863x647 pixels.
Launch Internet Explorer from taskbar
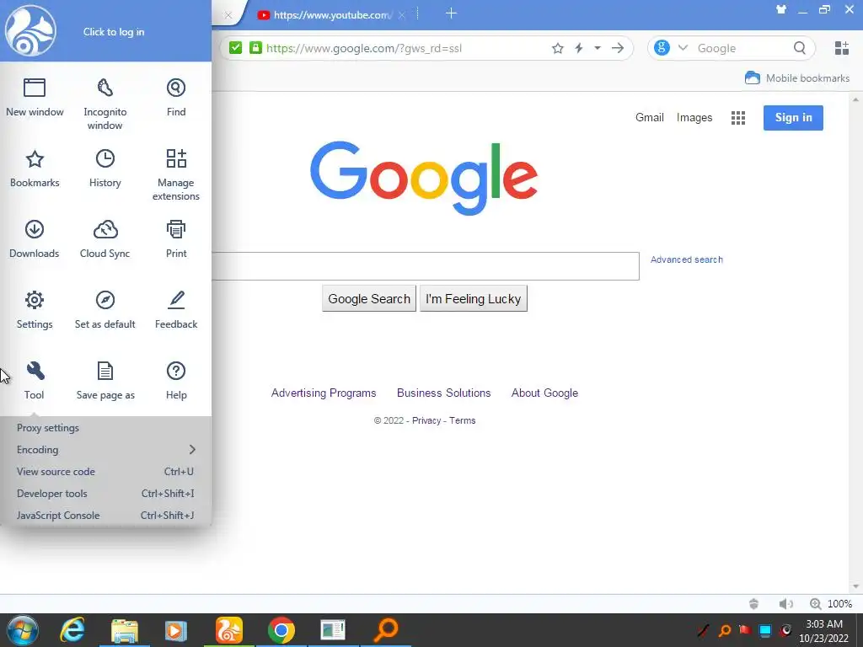coord(72,630)
